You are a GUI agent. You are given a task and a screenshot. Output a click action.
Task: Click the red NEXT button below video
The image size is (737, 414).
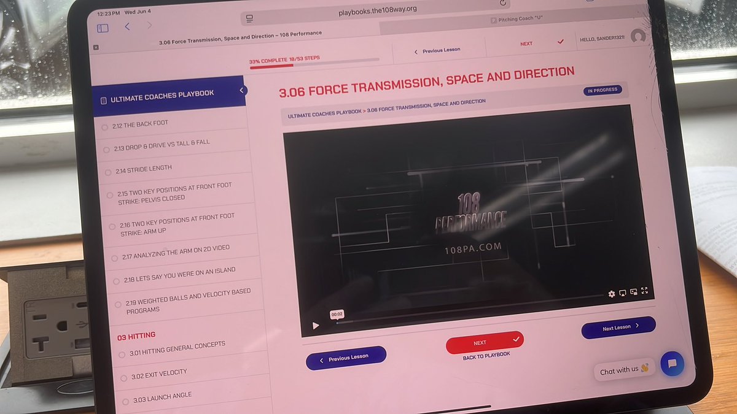pyautogui.click(x=485, y=342)
